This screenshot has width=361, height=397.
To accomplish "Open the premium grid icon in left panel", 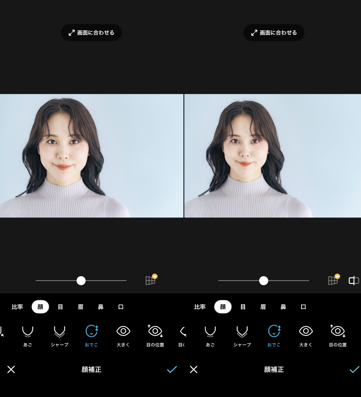I will coord(151,280).
